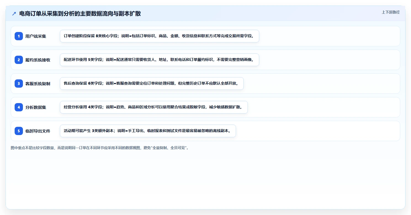Click the 分析数据集 step label
The width and height of the screenshot is (411, 215).
(x=36, y=107)
